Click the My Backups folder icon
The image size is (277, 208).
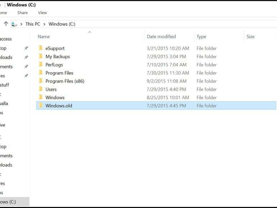click(x=41, y=56)
